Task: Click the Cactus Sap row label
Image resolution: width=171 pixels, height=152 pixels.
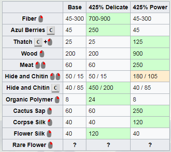Action: coord(29,111)
